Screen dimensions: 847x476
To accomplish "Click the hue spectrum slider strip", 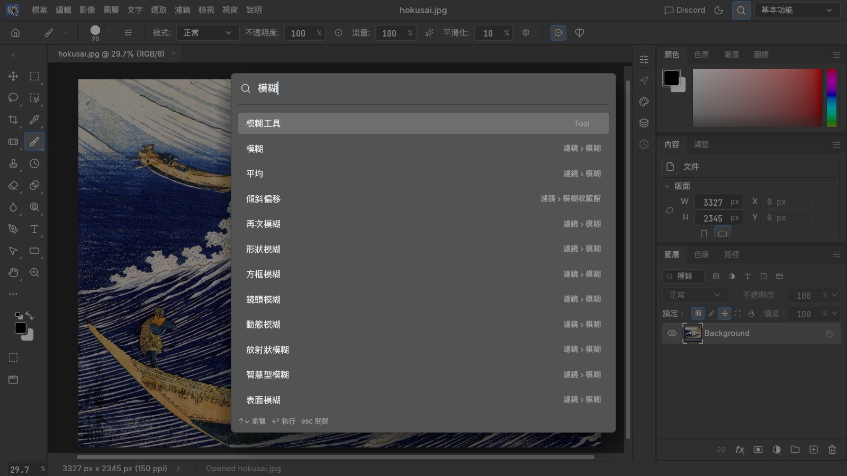I will point(832,98).
